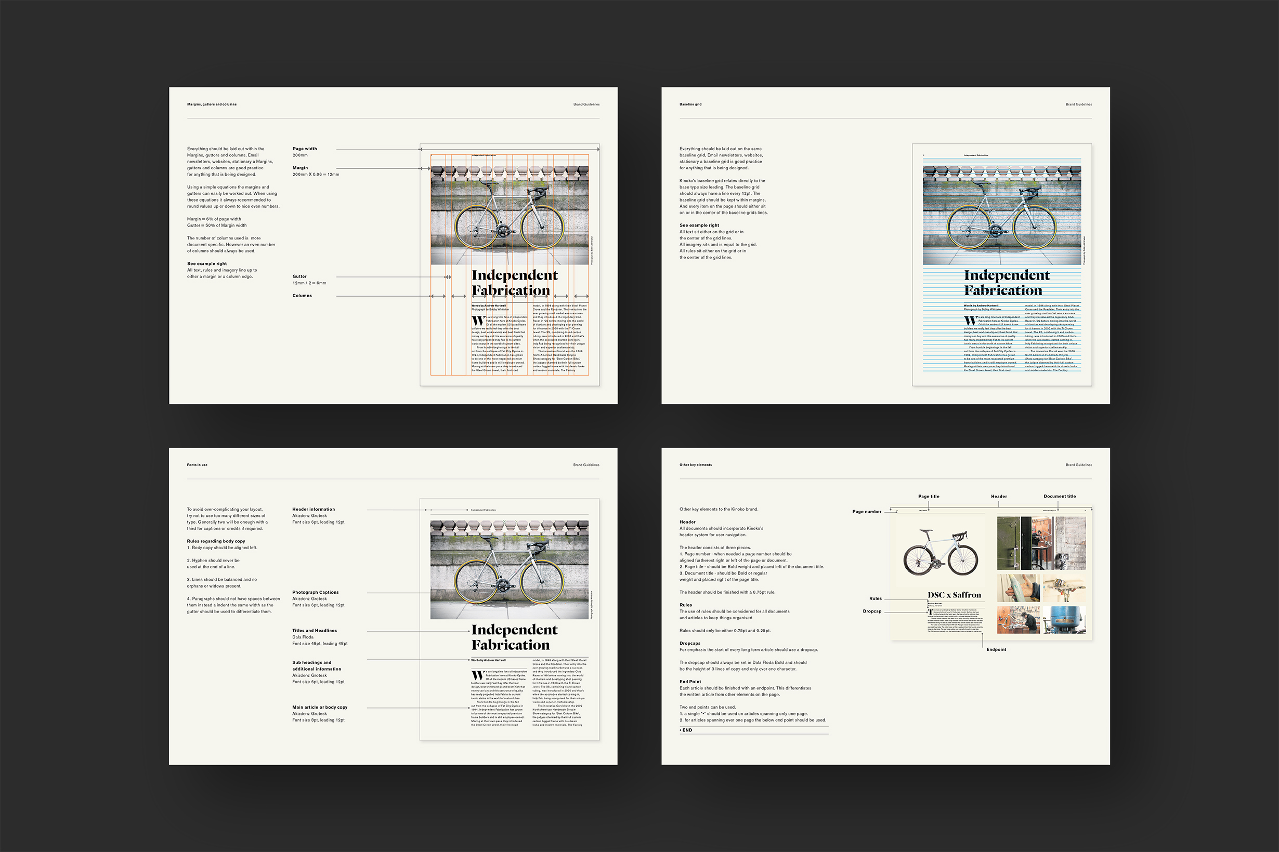
Task: Click the 'Page width' label
Action: (305, 149)
